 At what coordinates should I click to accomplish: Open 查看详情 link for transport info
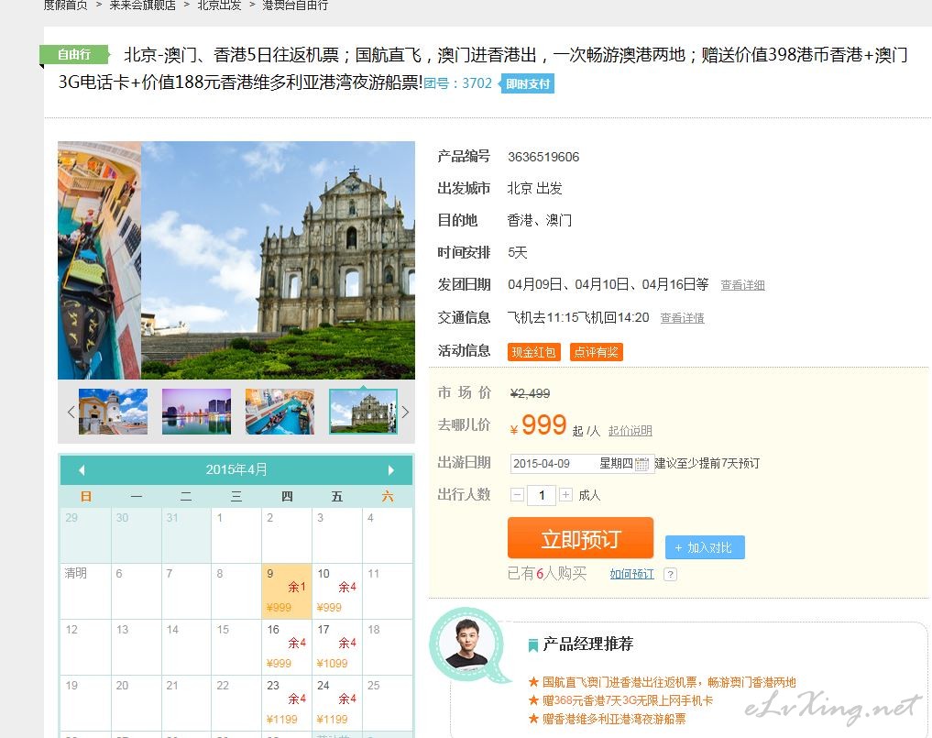[x=682, y=318]
